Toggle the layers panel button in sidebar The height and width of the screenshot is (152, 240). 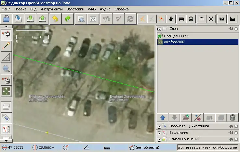(6, 106)
